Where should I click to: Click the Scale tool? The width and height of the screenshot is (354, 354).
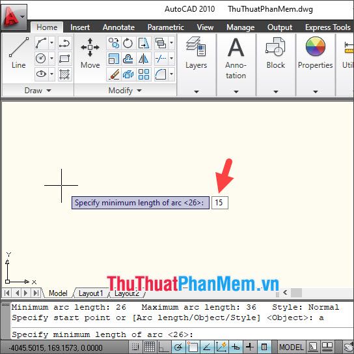click(x=114, y=59)
